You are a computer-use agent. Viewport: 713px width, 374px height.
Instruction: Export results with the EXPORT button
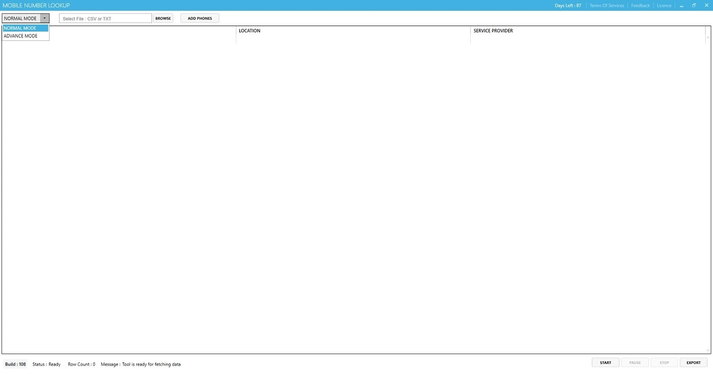pyautogui.click(x=694, y=363)
